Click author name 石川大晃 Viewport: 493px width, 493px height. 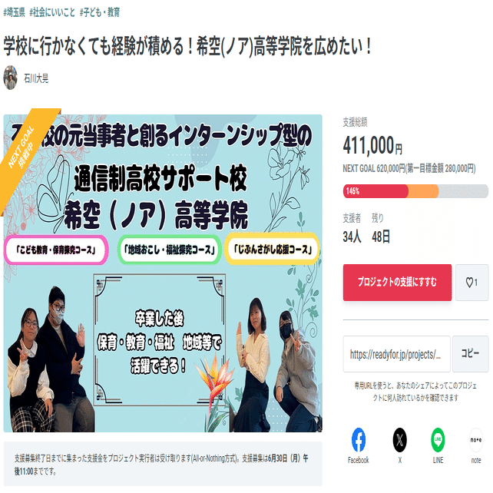[x=36, y=78]
